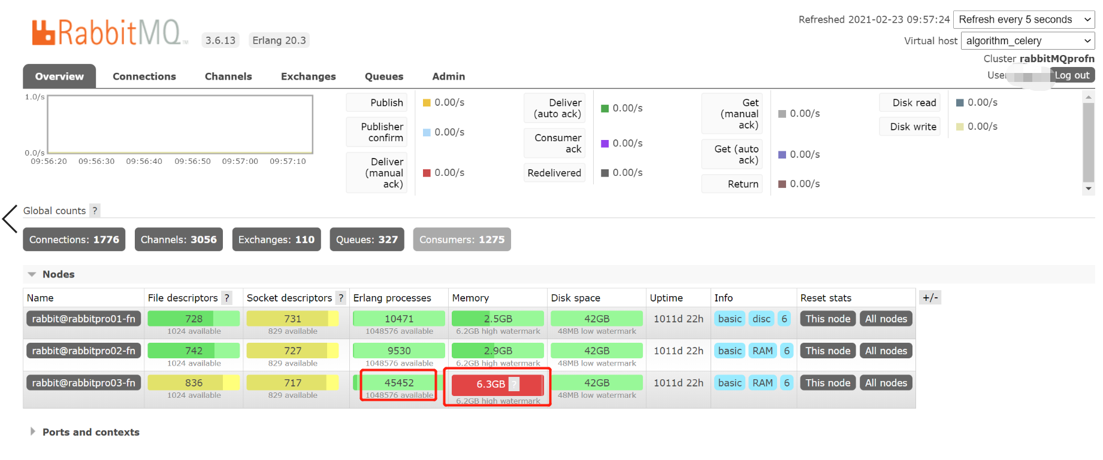Reset stats for This node on rabbitpro01-fn
Image resolution: width=1103 pixels, height=460 pixels.
point(828,319)
